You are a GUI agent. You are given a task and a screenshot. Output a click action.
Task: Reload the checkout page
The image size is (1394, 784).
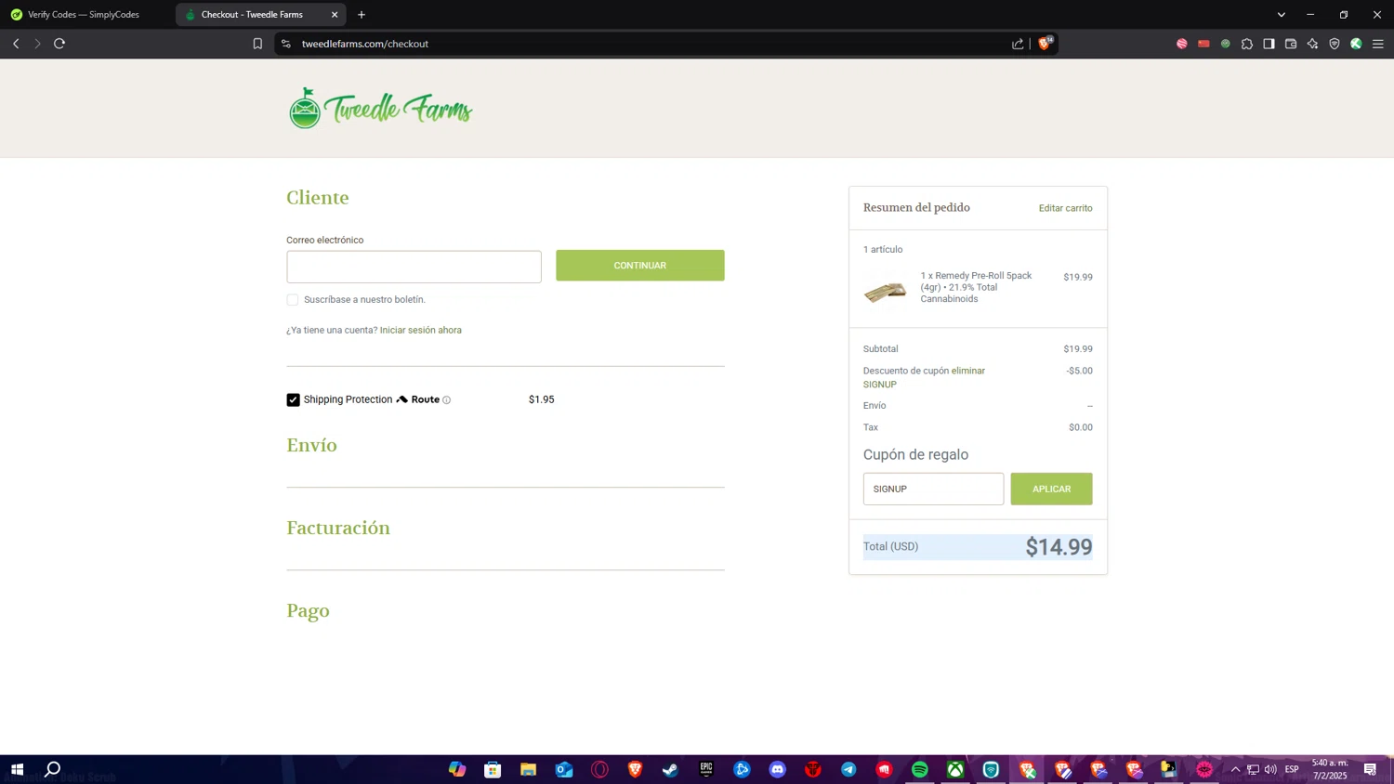tap(59, 44)
